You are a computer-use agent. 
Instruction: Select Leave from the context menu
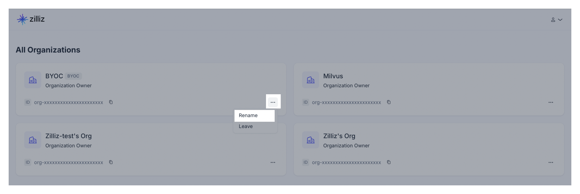246,126
